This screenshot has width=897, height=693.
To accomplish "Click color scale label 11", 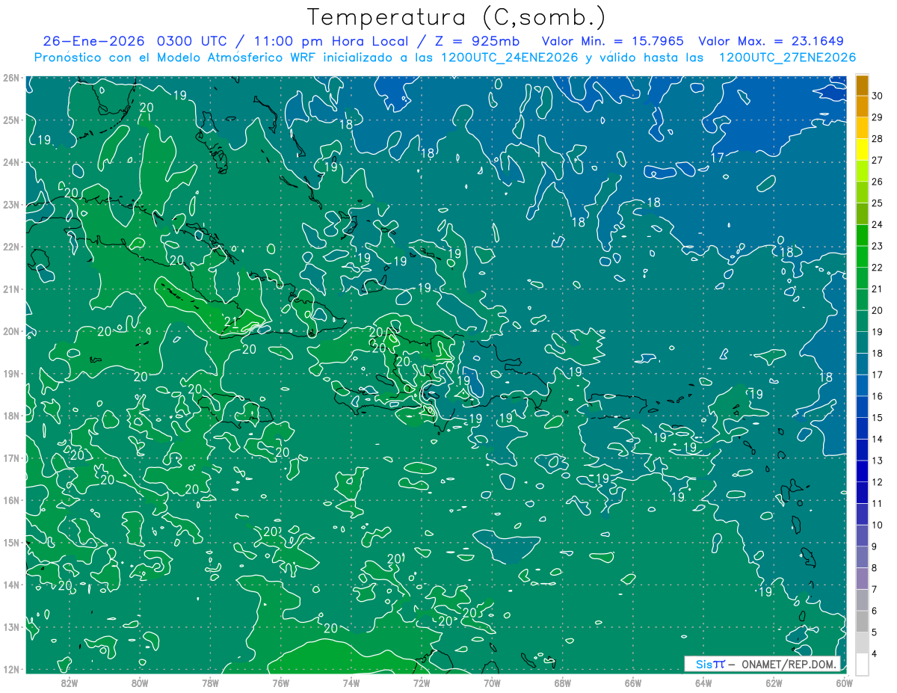I will (877, 503).
